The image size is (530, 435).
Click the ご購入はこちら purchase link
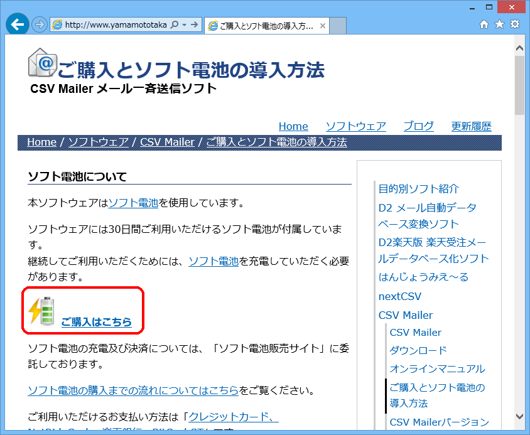96,322
